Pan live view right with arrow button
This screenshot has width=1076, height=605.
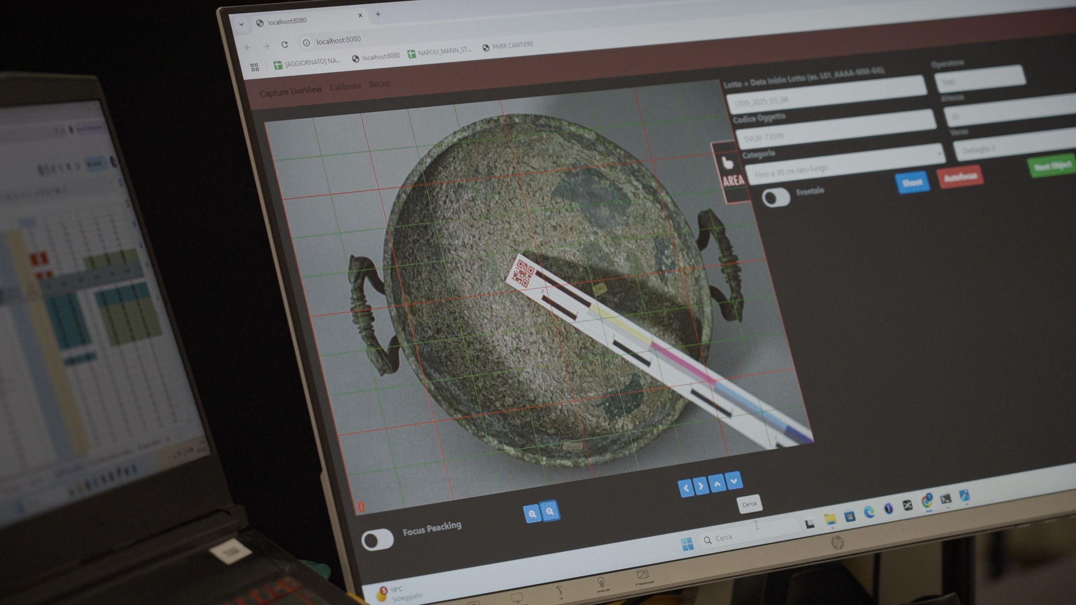(x=701, y=486)
